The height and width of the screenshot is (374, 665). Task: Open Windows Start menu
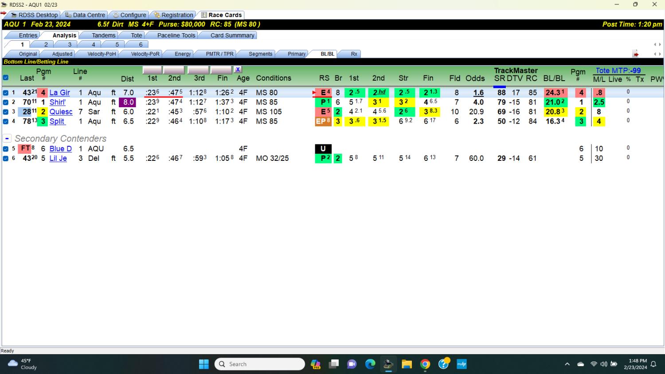tap(204, 364)
